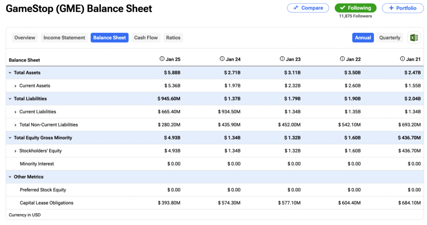
Task: Switch to Quarterly view
Action: click(389, 38)
